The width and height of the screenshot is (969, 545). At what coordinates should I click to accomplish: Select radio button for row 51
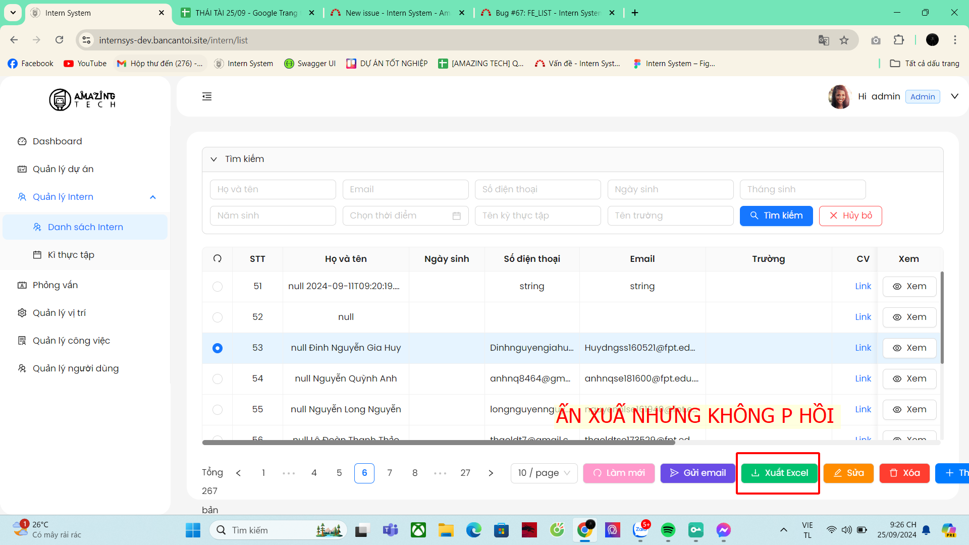point(218,287)
